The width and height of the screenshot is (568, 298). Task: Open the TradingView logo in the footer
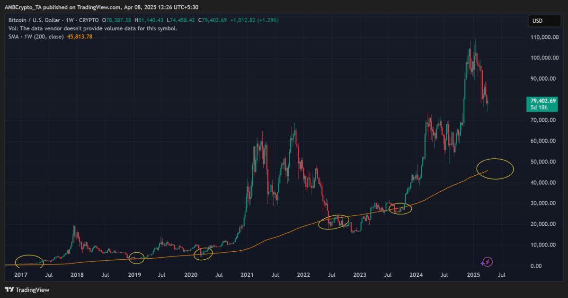click(27, 289)
